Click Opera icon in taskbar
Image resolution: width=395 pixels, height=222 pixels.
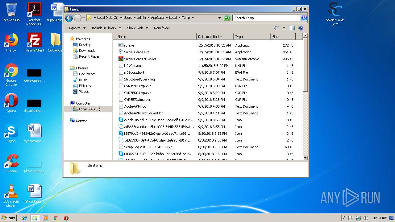pyautogui.click(x=66, y=218)
